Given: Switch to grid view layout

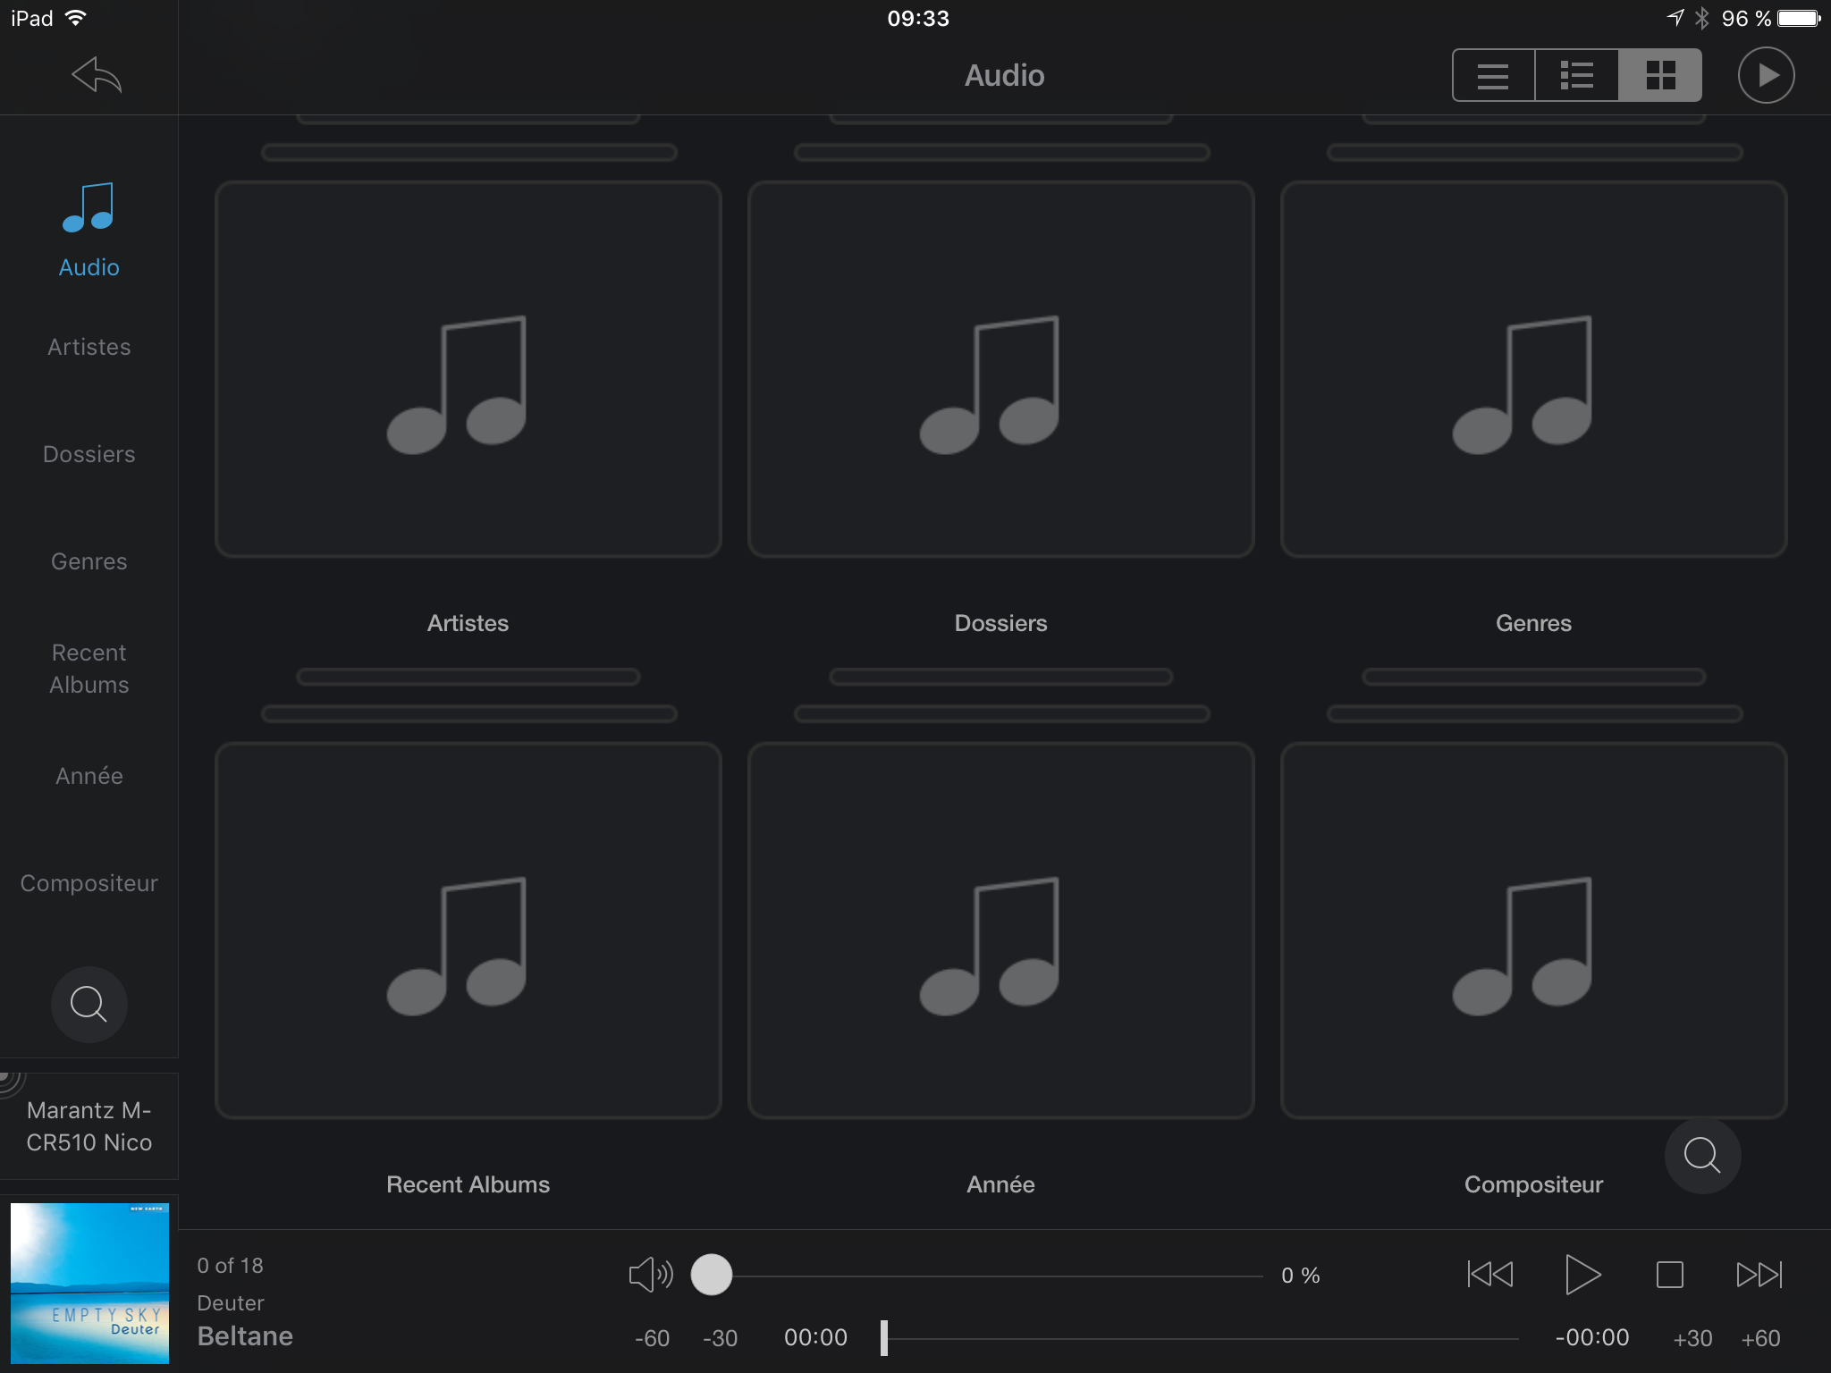Looking at the screenshot, I should (1660, 75).
